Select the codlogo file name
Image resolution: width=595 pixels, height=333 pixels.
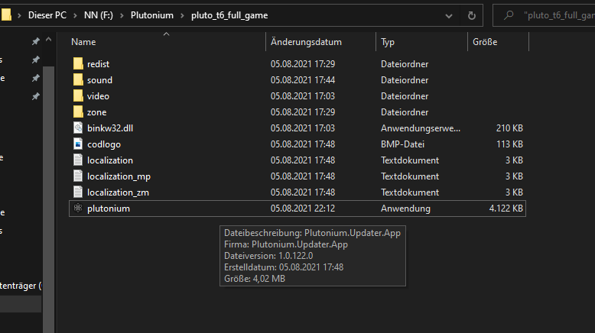pyautogui.click(x=104, y=144)
